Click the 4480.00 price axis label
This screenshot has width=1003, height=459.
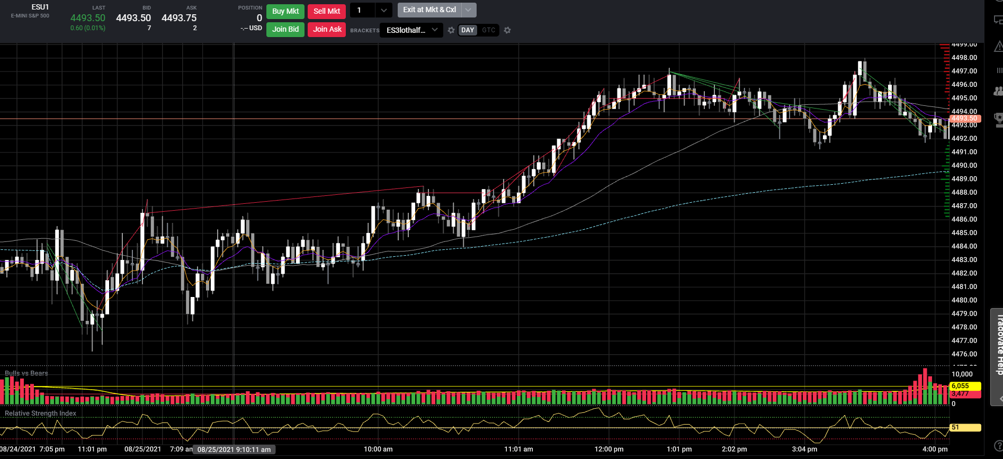click(x=964, y=300)
